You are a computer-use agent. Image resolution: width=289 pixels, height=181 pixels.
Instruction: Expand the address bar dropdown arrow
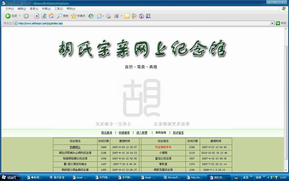272,23
